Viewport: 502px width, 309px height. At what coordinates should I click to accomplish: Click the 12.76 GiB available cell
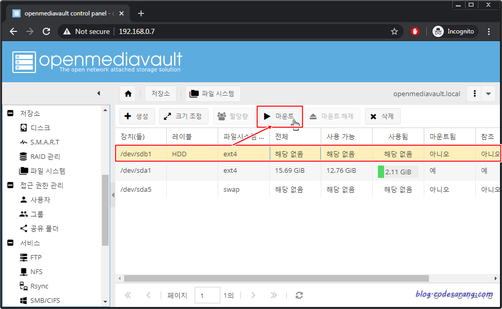click(x=341, y=171)
